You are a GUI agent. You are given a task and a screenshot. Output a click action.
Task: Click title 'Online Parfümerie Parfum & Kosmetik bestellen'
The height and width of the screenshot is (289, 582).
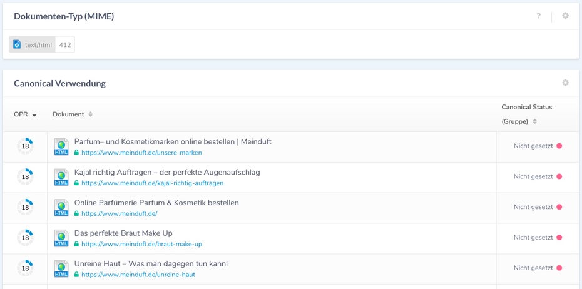coord(156,203)
